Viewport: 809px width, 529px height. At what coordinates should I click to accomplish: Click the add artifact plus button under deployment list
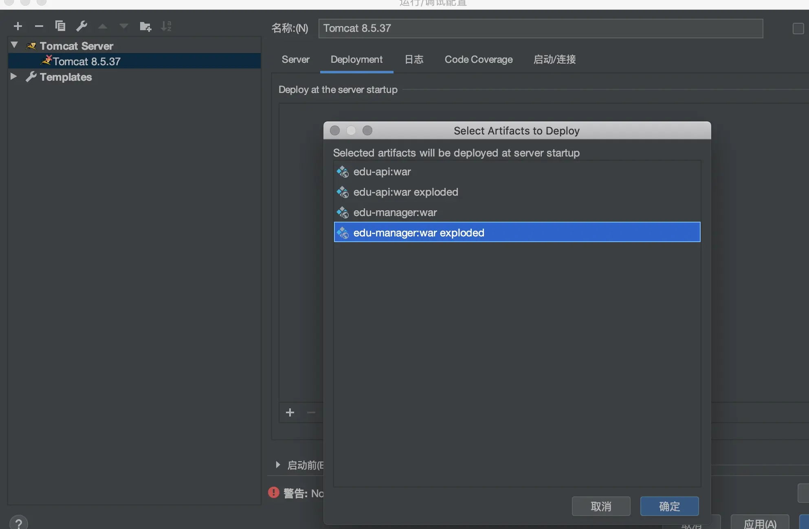point(290,412)
